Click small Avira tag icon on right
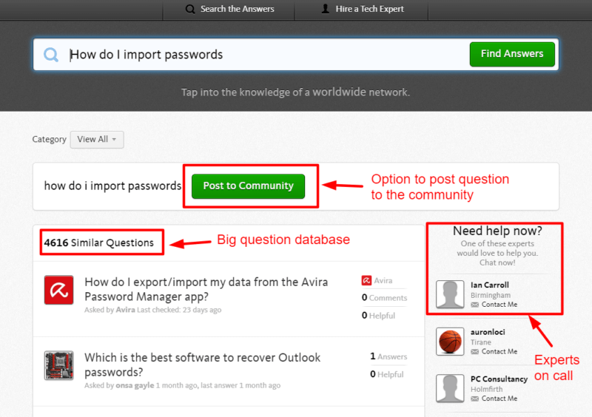Image resolution: width=592 pixels, height=417 pixels. 366,280
